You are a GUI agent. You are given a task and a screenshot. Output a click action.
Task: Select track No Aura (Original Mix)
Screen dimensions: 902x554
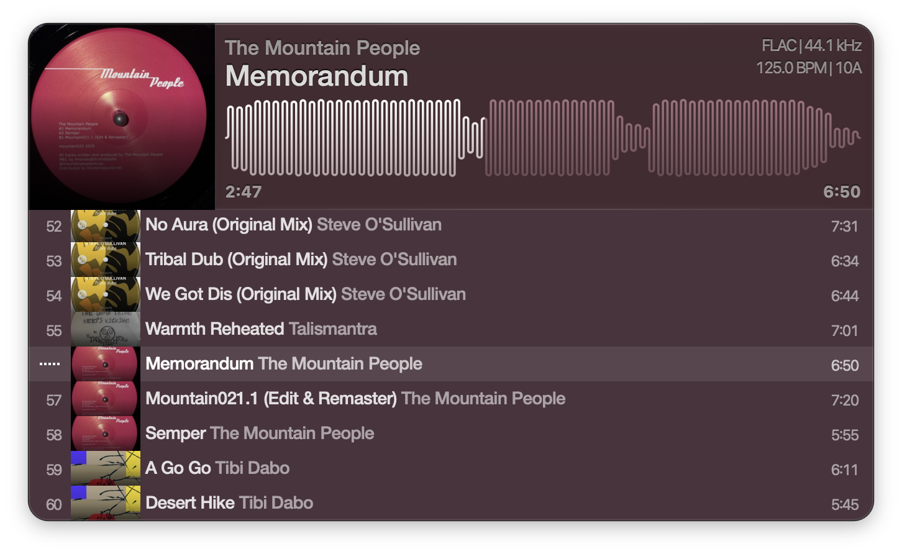(x=451, y=226)
